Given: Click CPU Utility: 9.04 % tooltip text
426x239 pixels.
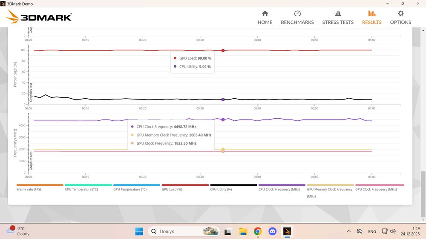Looking at the screenshot, I should coord(195,66).
